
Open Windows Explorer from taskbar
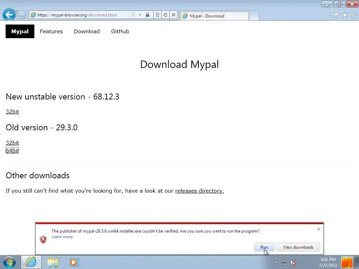click(53, 262)
